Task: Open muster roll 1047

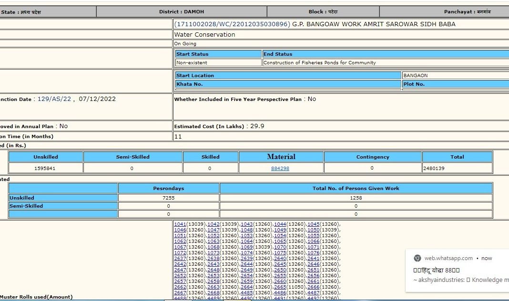Action: [x=214, y=230]
